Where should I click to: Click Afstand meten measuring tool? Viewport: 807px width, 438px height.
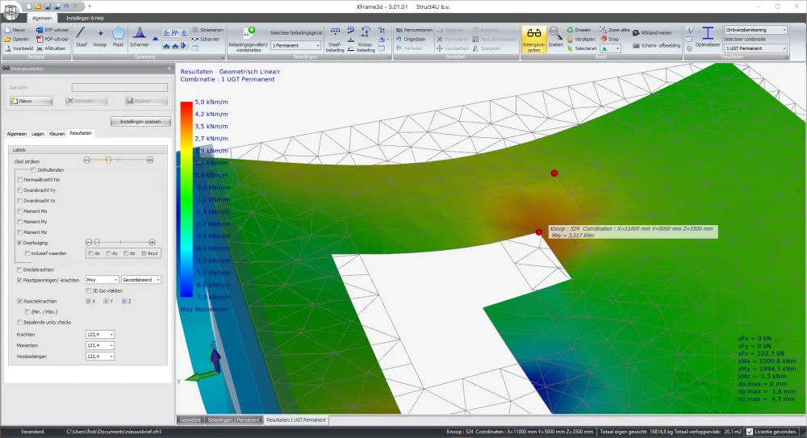(652, 32)
